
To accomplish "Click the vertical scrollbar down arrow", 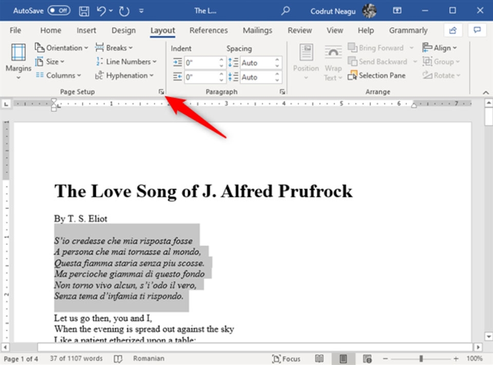I will (x=488, y=336).
